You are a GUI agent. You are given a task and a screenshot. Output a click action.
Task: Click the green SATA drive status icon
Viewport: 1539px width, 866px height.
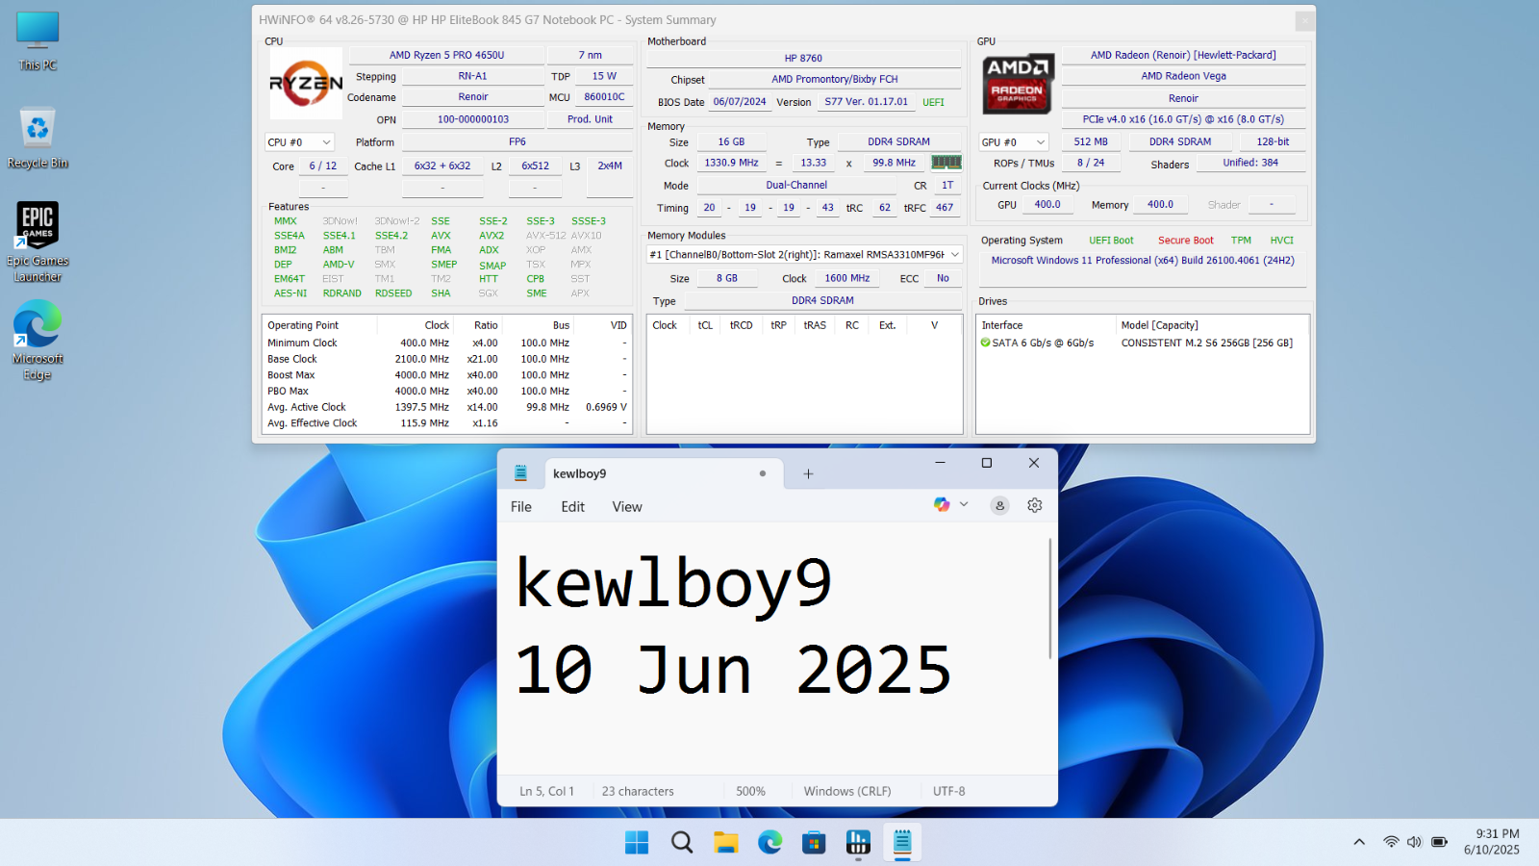coord(986,343)
